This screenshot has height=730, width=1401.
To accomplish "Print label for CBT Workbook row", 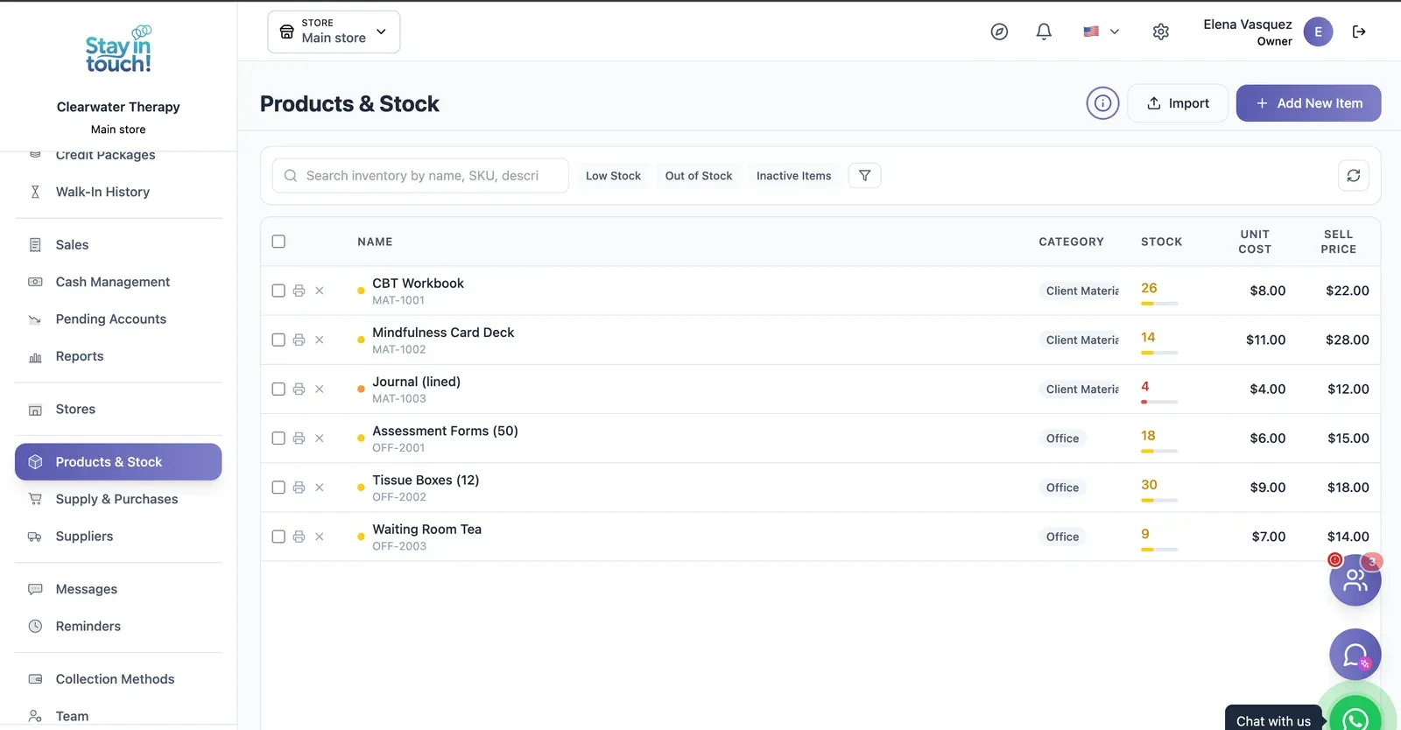I will pos(299,291).
